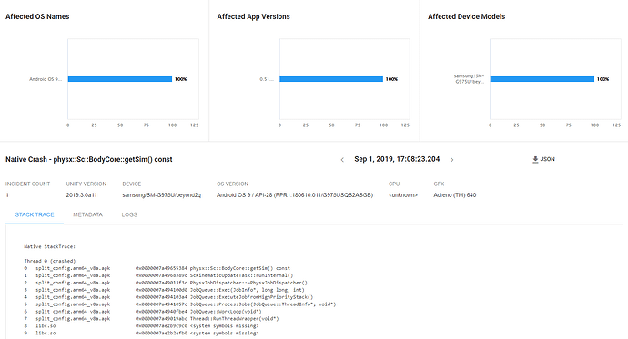The width and height of the screenshot is (628, 339).
Task: Open the METADATA tab
Action: (x=87, y=214)
